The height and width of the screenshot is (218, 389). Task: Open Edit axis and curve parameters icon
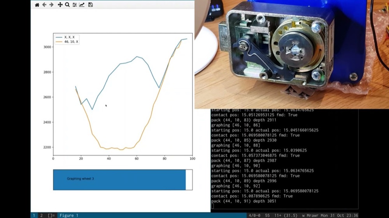[82, 5]
